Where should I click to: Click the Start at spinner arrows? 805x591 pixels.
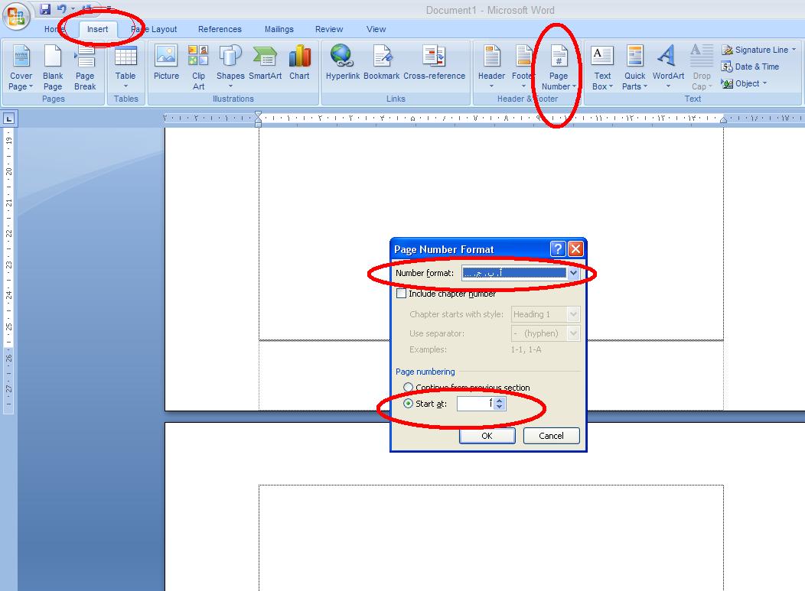[x=500, y=404]
